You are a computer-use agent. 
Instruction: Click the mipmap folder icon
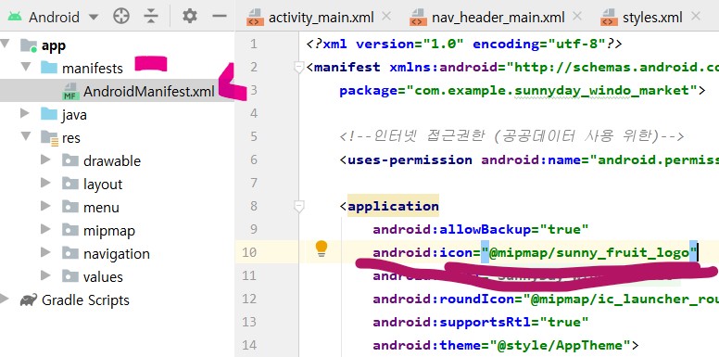pyautogui.click(x=70, y=230)
